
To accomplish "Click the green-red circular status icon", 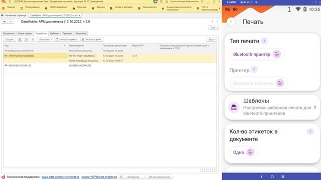I will pyautogui.click(x=155, y=1).
